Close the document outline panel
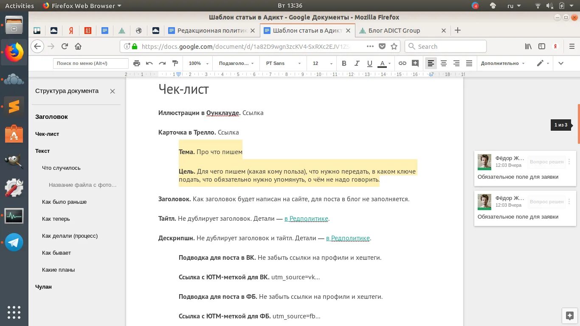580x326 pixels. [113, 91]
